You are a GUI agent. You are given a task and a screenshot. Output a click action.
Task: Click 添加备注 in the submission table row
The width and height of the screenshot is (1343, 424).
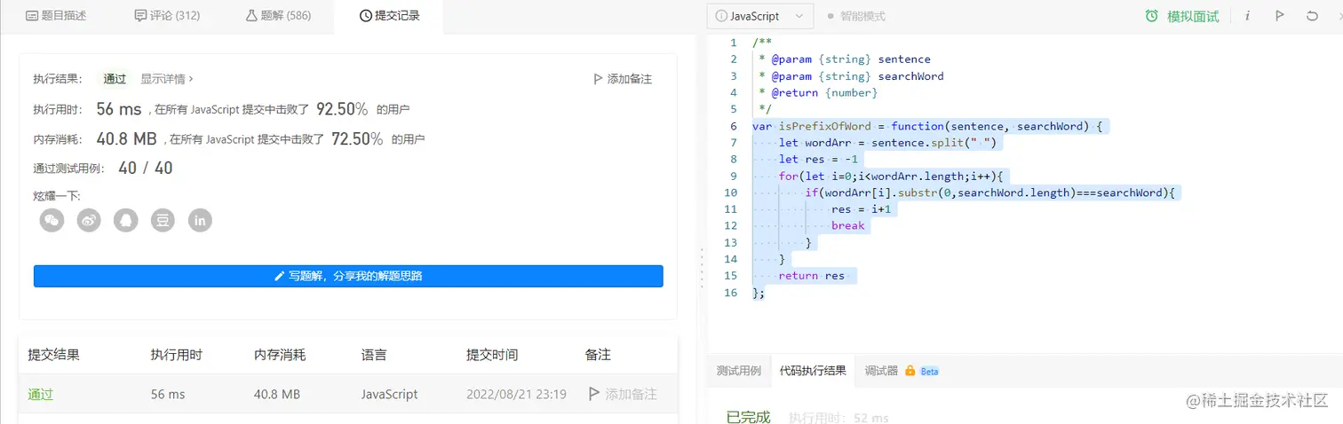[623, 394]
